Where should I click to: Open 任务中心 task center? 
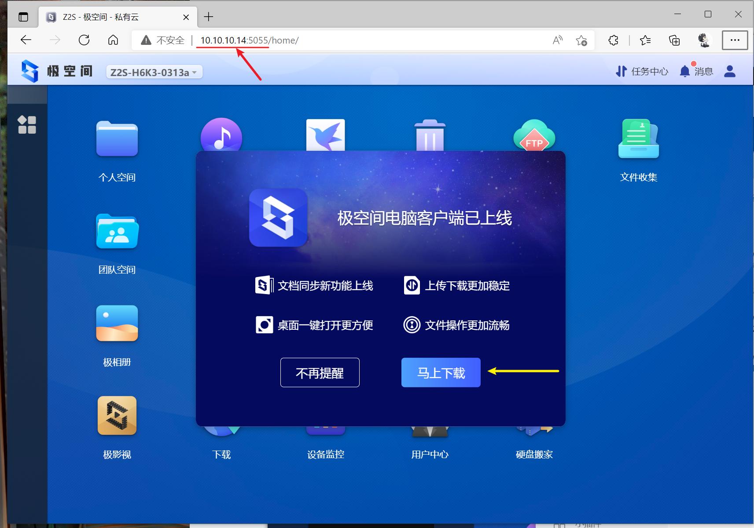[x=641, y=71]
